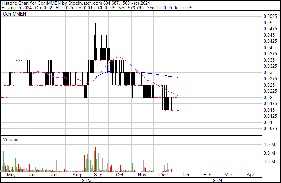
Task: Click the 0.0525 price axis label
Action: pos(270,17)
